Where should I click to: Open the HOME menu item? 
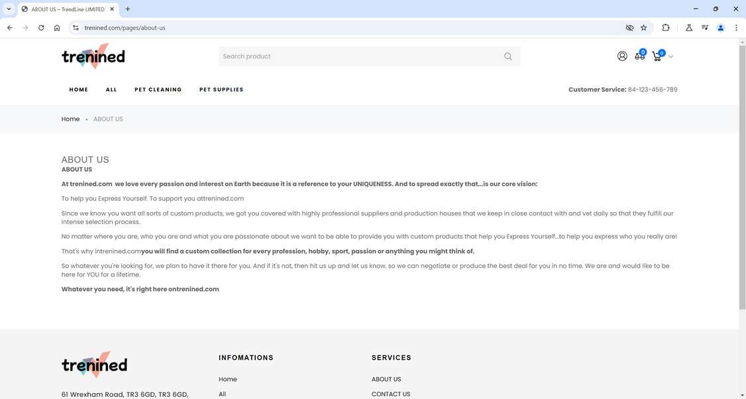(78, 89)
